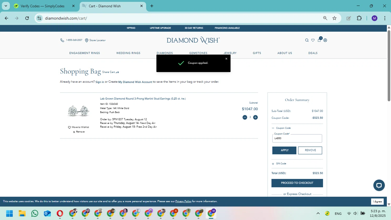Image resolution: width=391 pixels, height=220 pixels.
Task: Click the APPLY coupon button
Action: (284, 150)
